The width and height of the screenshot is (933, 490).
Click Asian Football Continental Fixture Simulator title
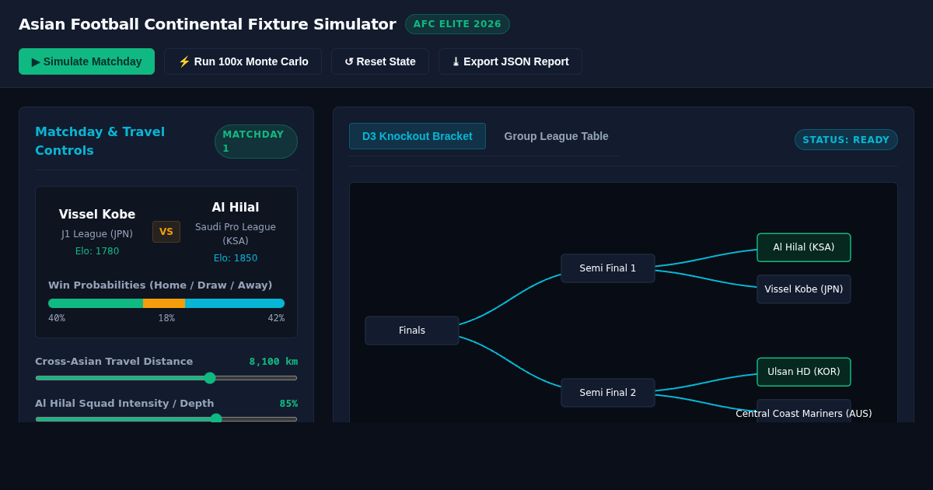pos(208,24)
